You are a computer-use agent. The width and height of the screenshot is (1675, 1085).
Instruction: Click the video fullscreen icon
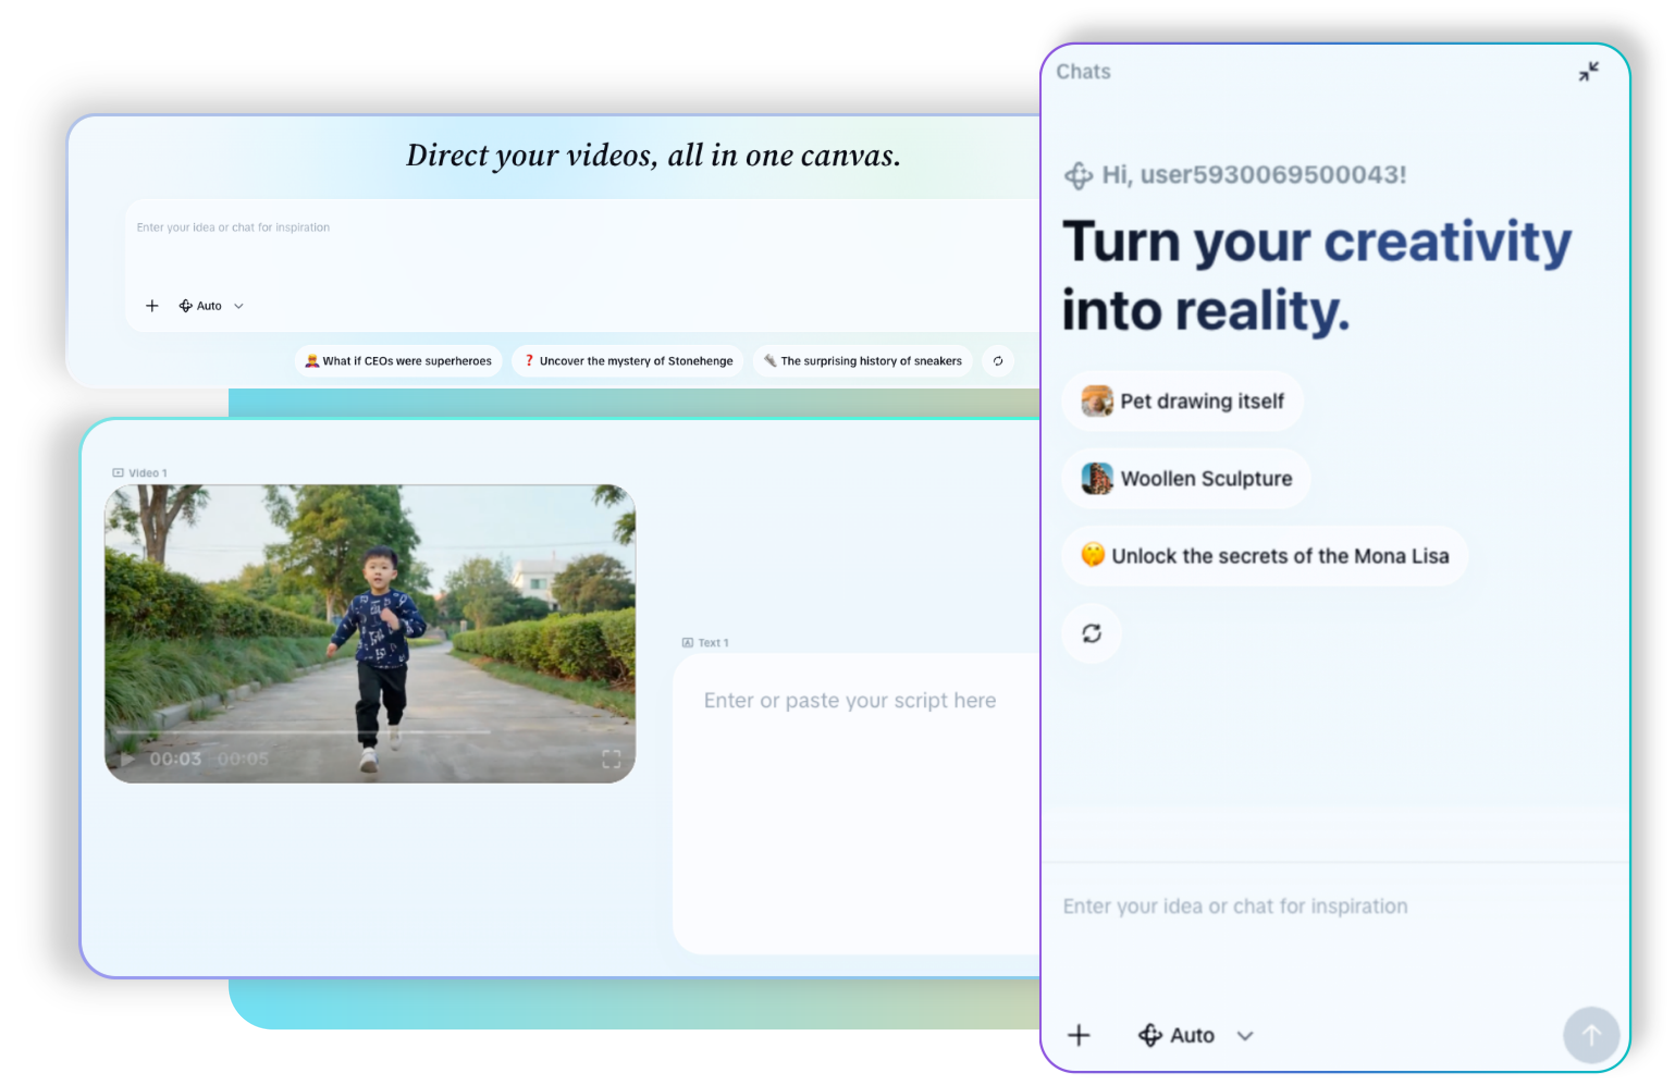pos(611,759)
